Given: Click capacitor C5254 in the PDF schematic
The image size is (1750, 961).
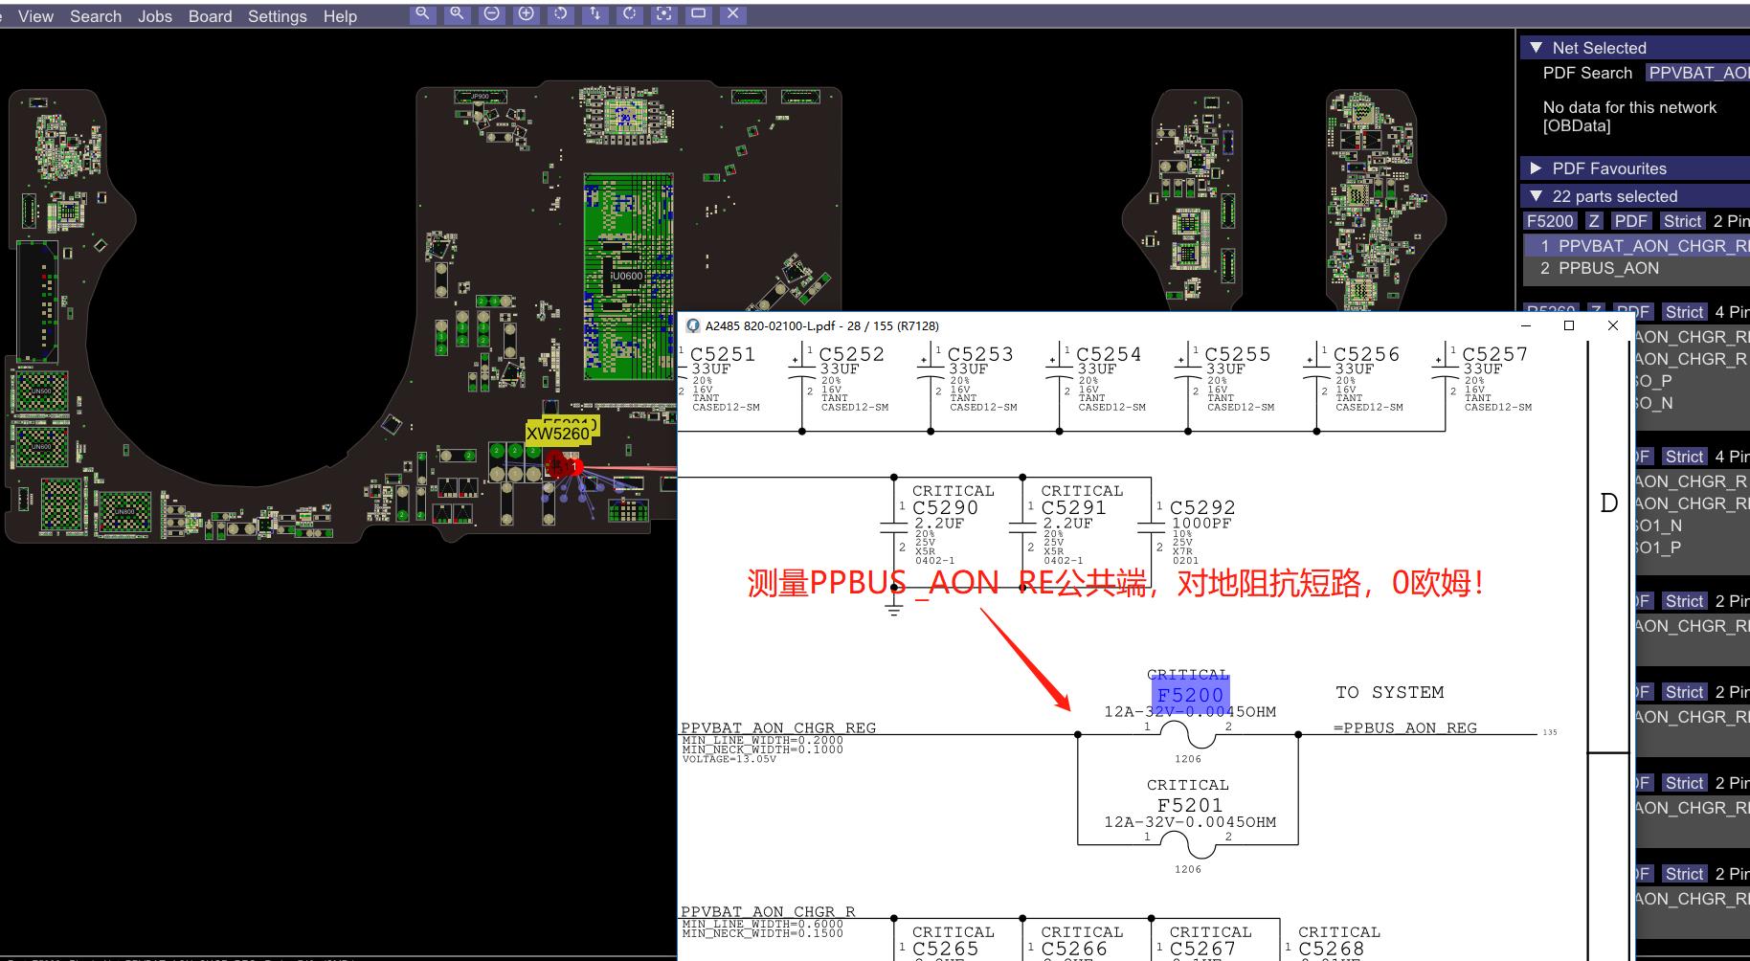Looking at the screenshot, I should (x=1109, y=354).
